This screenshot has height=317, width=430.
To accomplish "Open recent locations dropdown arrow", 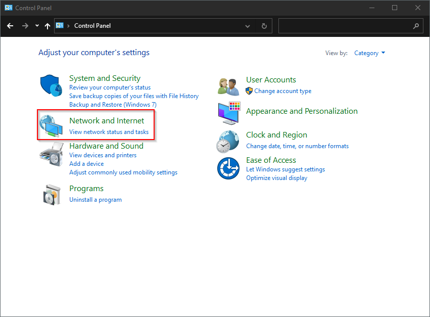I will coord(37,25).
